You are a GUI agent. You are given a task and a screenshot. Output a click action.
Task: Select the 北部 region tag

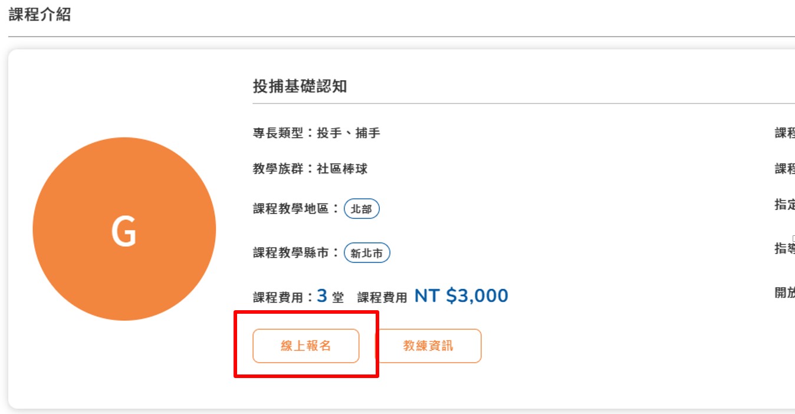point(362,209)
